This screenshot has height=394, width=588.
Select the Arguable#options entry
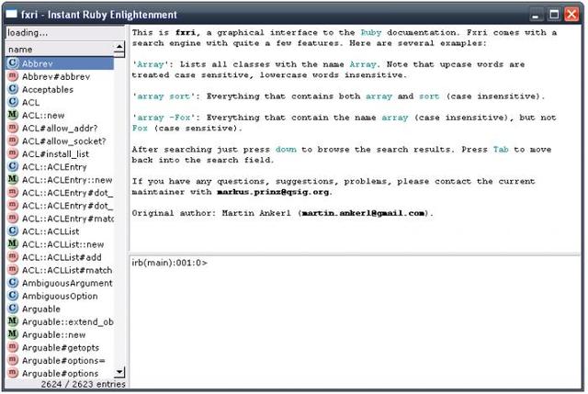[60, 373]
